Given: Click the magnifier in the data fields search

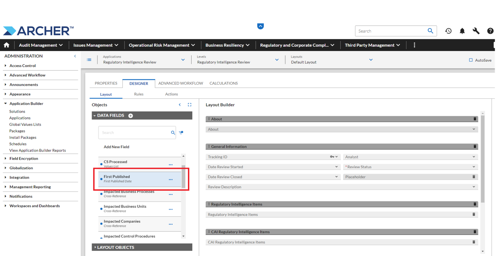Looking at the screenshot, I should point(173,133).
